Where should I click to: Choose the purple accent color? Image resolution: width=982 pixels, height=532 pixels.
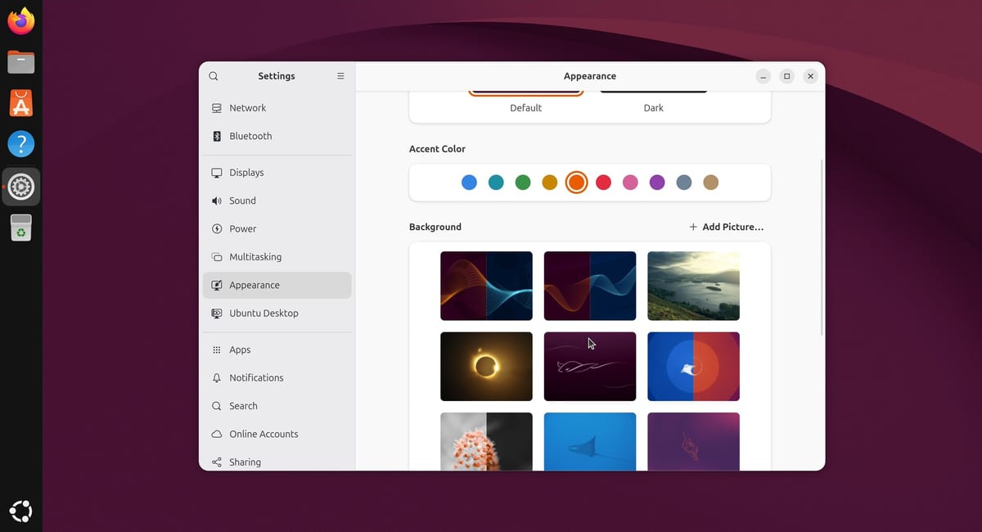pyautogui.click(x=657, y=183)
